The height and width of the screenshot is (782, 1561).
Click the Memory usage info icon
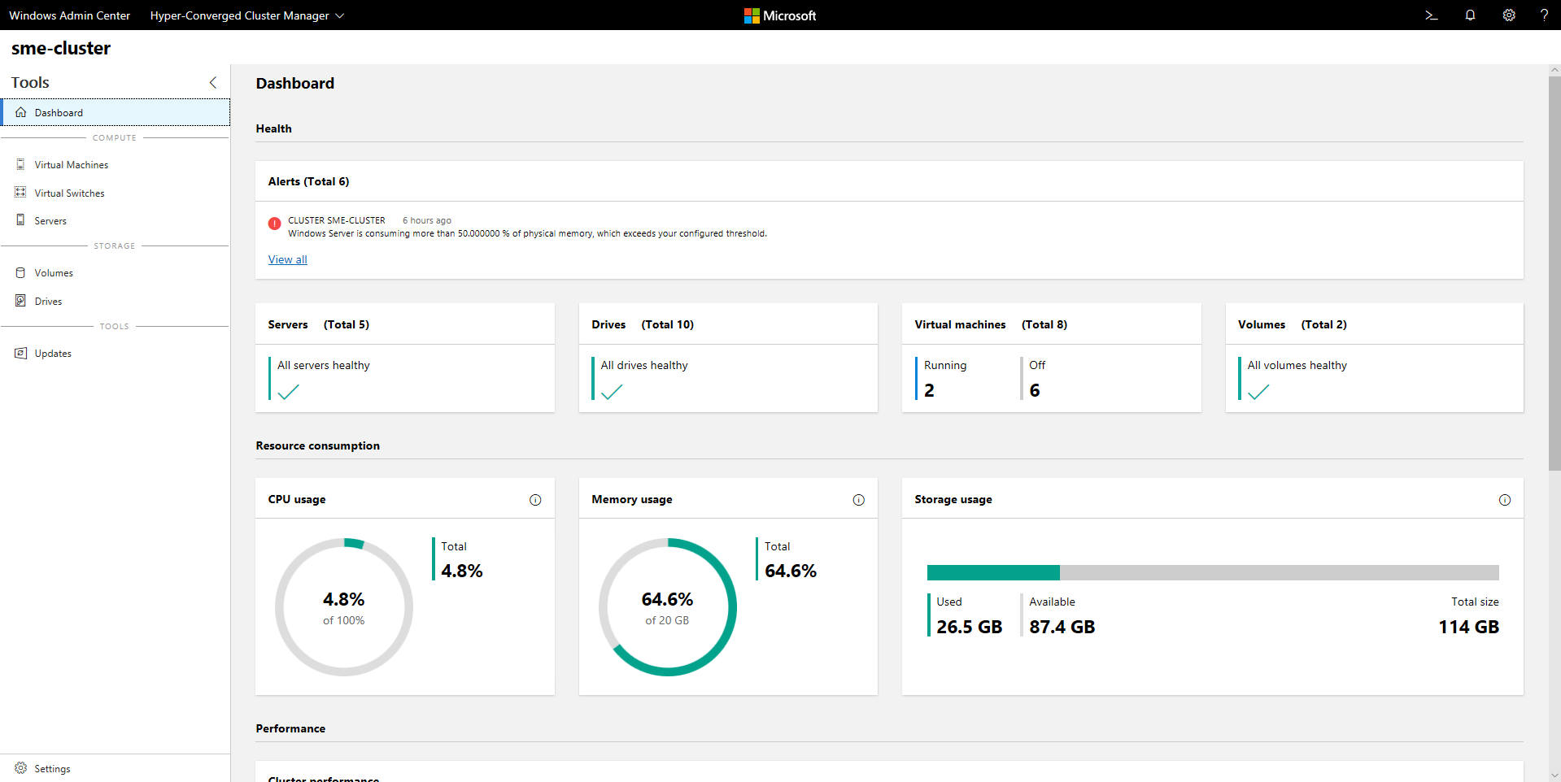(858, 500)
